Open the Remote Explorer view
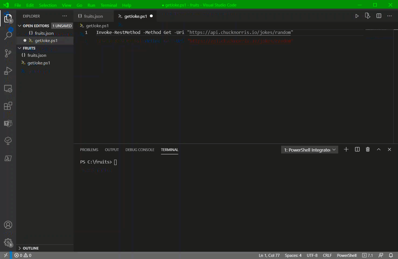398x259 pixels. (x=8, y=89)
